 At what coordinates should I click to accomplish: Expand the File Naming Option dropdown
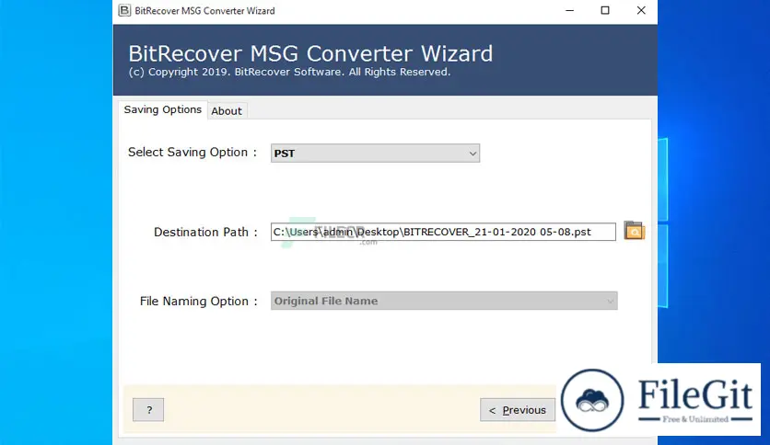click(444, 301)
